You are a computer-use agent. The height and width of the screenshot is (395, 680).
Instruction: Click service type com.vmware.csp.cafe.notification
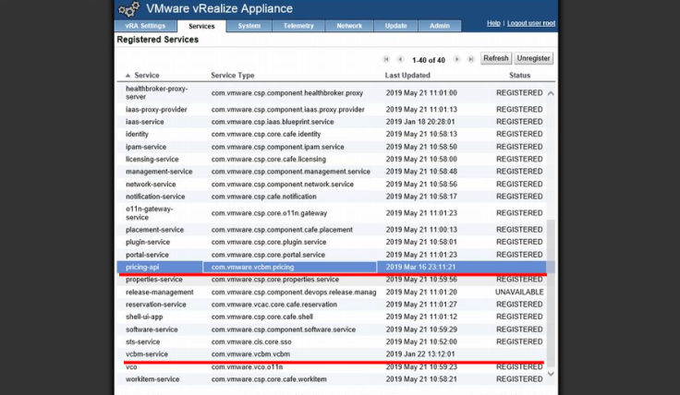tap(263, 197)
